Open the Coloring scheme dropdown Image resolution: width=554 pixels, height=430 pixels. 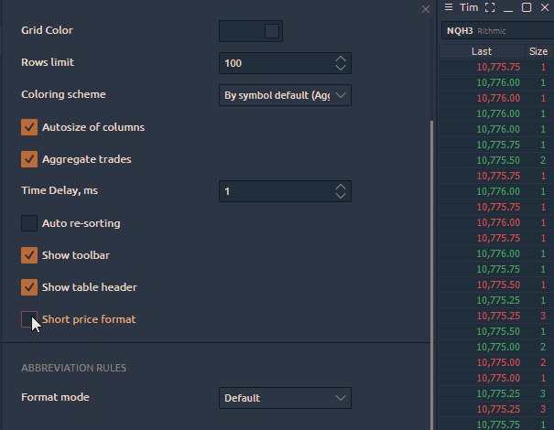285,95
